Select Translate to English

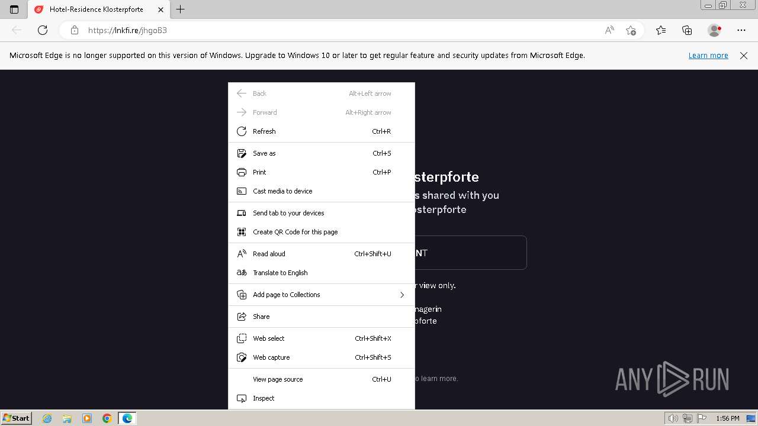pyautogui.click(x=322, y=273)
